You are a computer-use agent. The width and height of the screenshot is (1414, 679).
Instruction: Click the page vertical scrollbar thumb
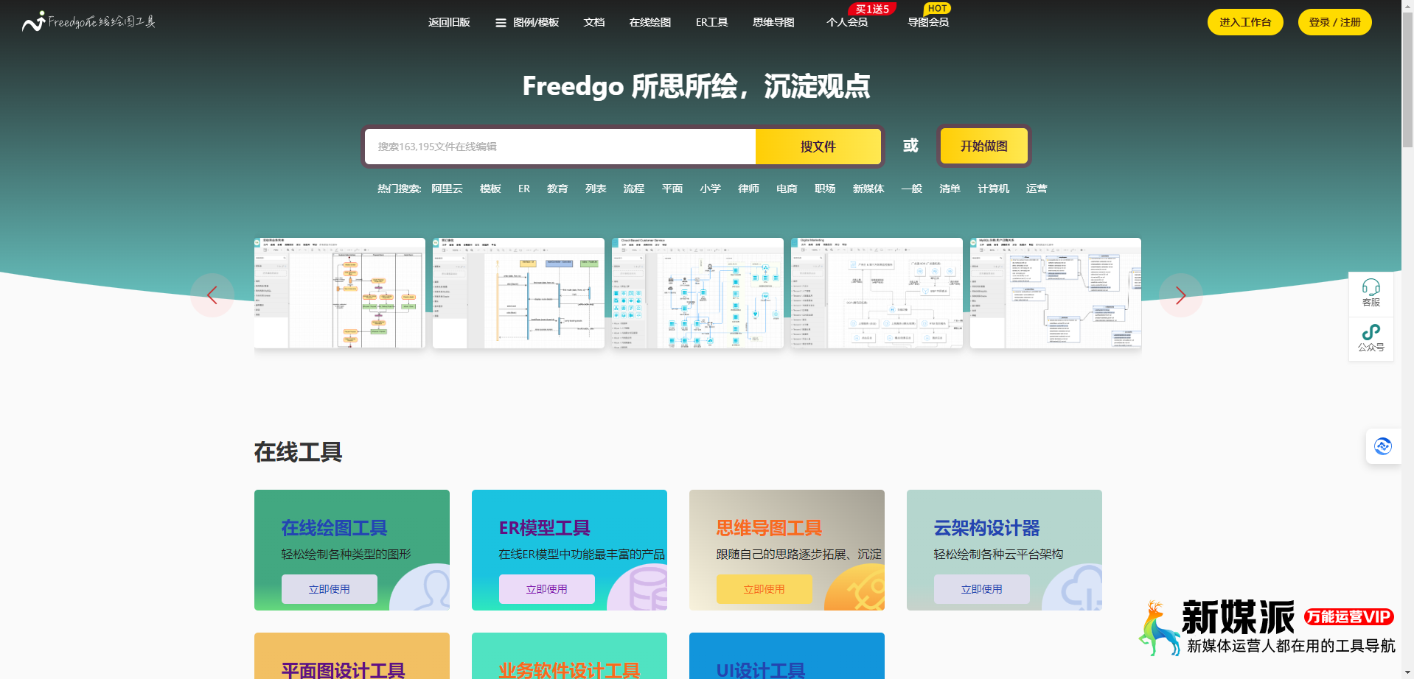click(1407, 79)
